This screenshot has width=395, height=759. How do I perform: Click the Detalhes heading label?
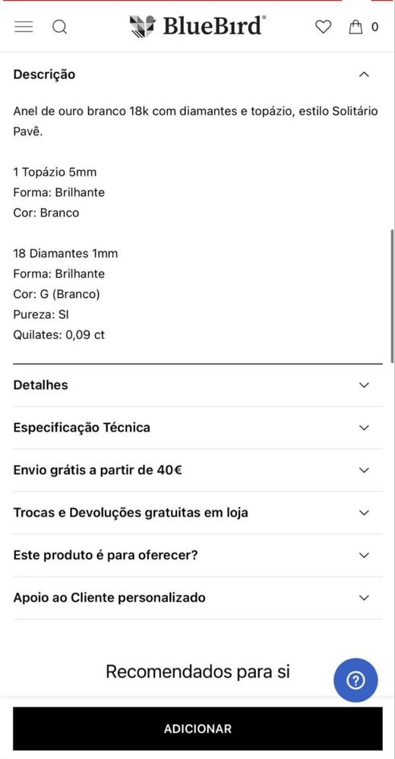[x=41, y=385]
